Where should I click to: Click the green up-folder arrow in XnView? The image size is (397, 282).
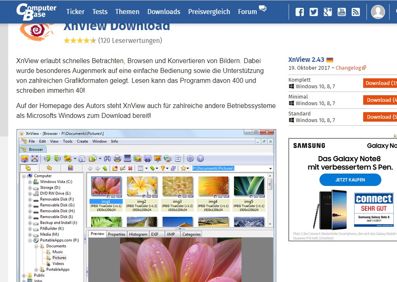click(105, 168)
